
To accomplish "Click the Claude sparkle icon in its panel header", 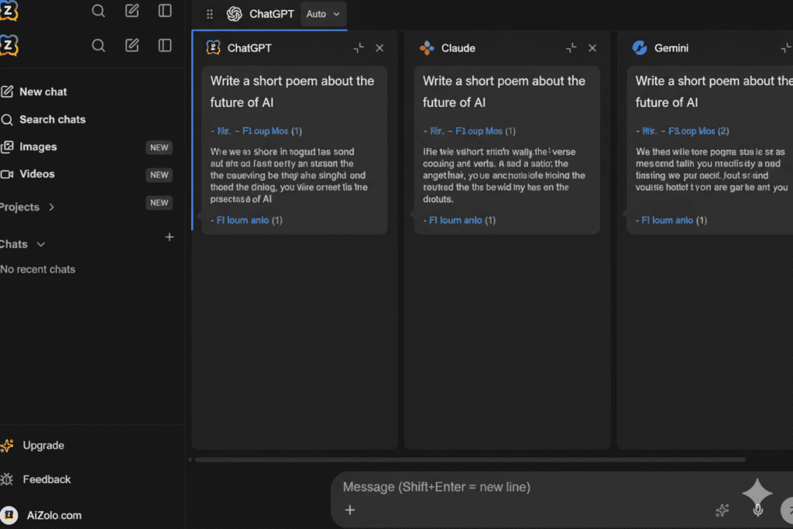I will point(427,47).
